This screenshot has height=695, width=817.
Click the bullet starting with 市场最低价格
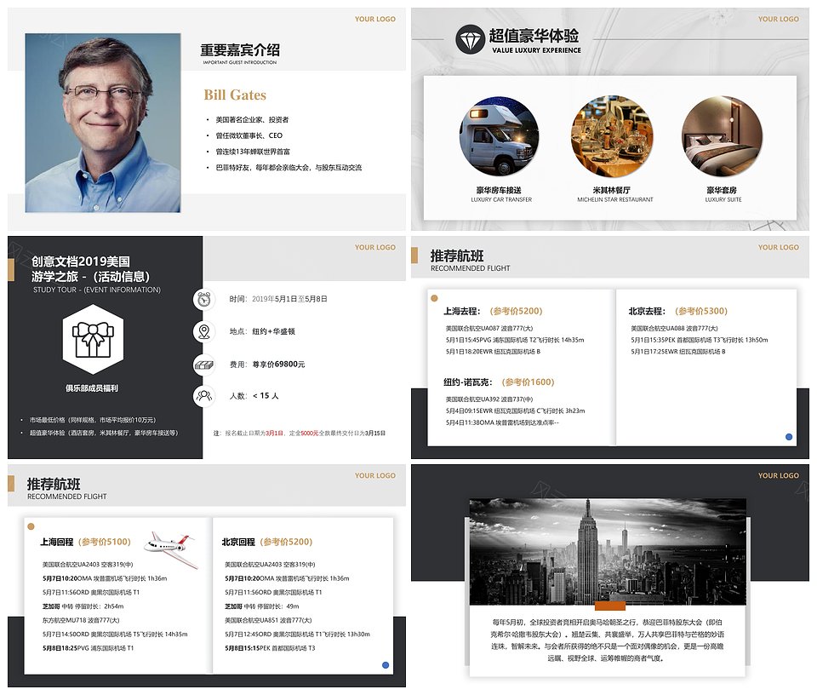click(92, 420)
